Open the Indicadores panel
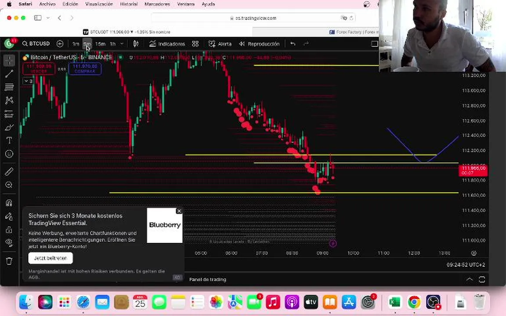 [x=167, y=44]
